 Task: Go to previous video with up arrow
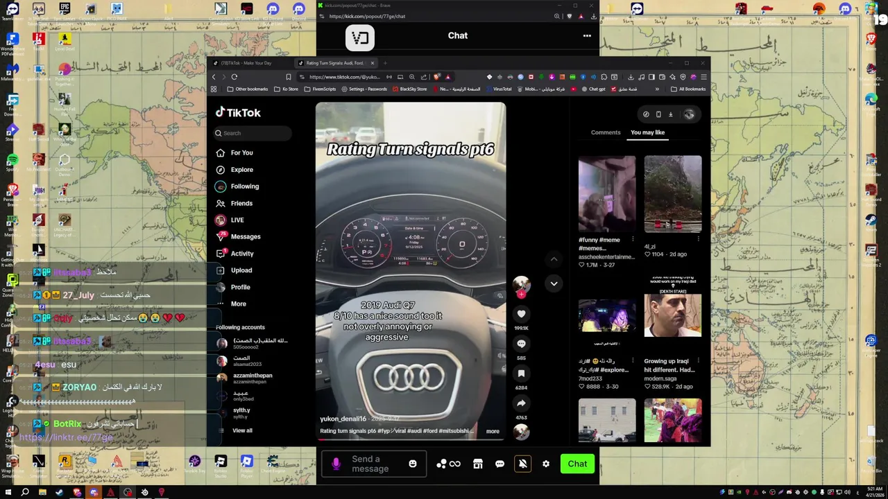(x=554, y=259)
